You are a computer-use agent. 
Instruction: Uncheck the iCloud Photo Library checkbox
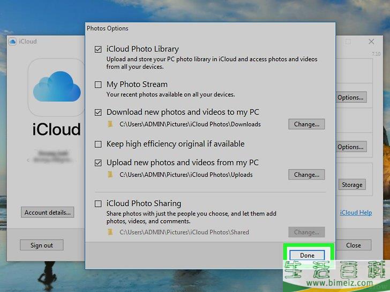point(98,49)
